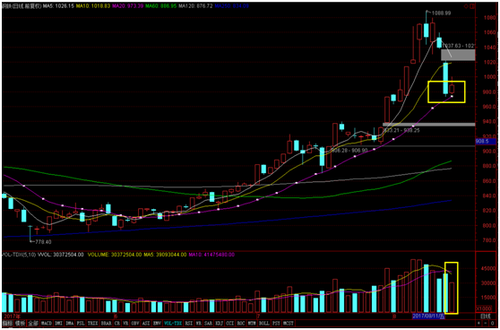Click the 指标 button in bottom bar
The height and width of the screenshot is (330, 500).
click(x=7, y=323)
